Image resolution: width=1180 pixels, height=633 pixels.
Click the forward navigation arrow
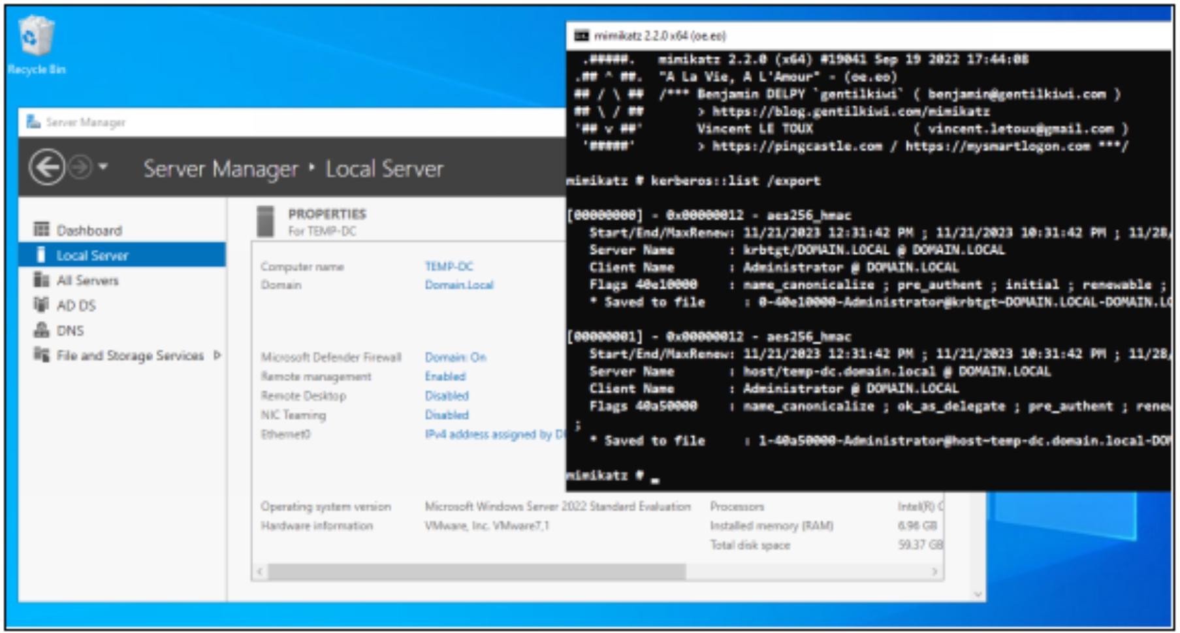pos(80,168)
